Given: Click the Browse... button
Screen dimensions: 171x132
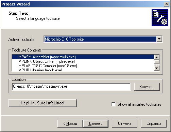Looking at the screenshot, I should click(147, 87).
